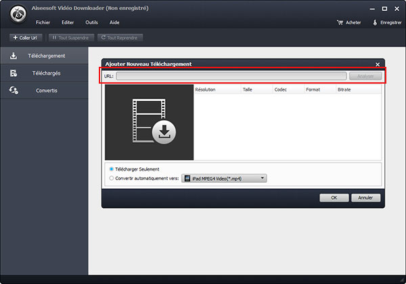The width and height of the screenshot is (406, 284).
Task: Open the Outils menu
Action: [91, 22]
